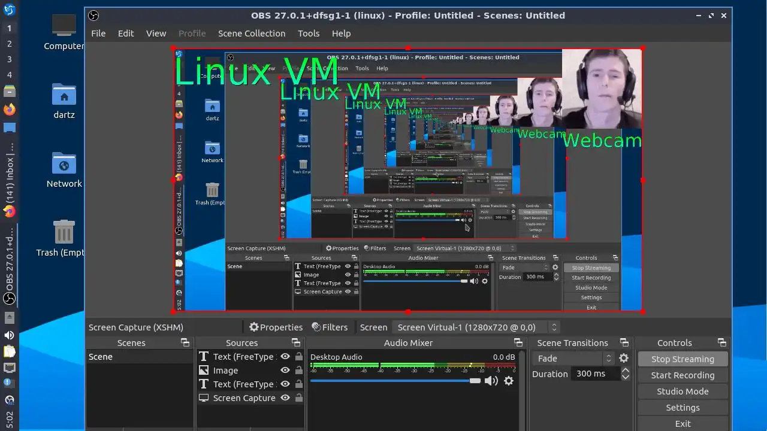Image resolution: width=767 pixels, height=431 pixels.
Task: Mute Desktop Audio speaker icon
Action: (491, 381)
